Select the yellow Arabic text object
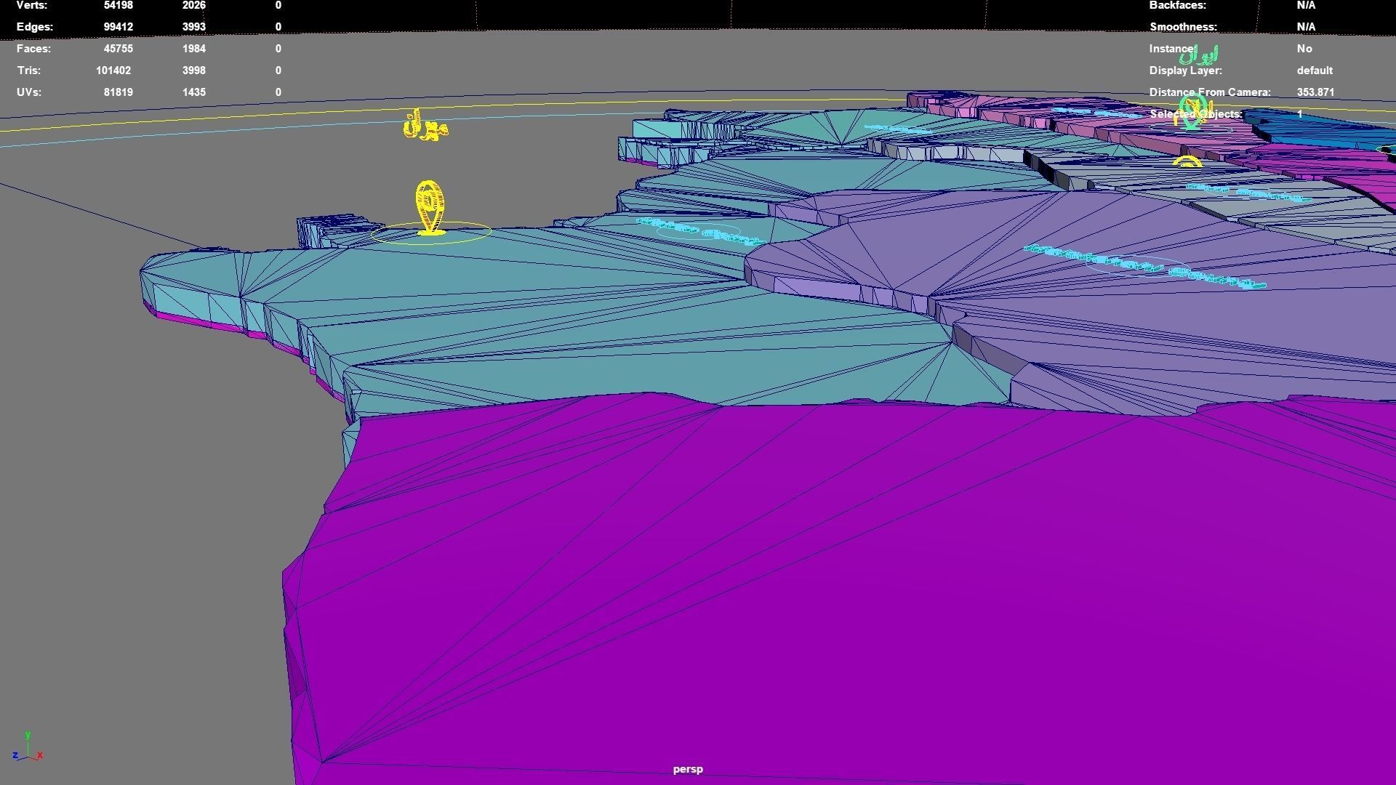The width and height of the screenshot is (1396, 785). (x=425, y=128)
